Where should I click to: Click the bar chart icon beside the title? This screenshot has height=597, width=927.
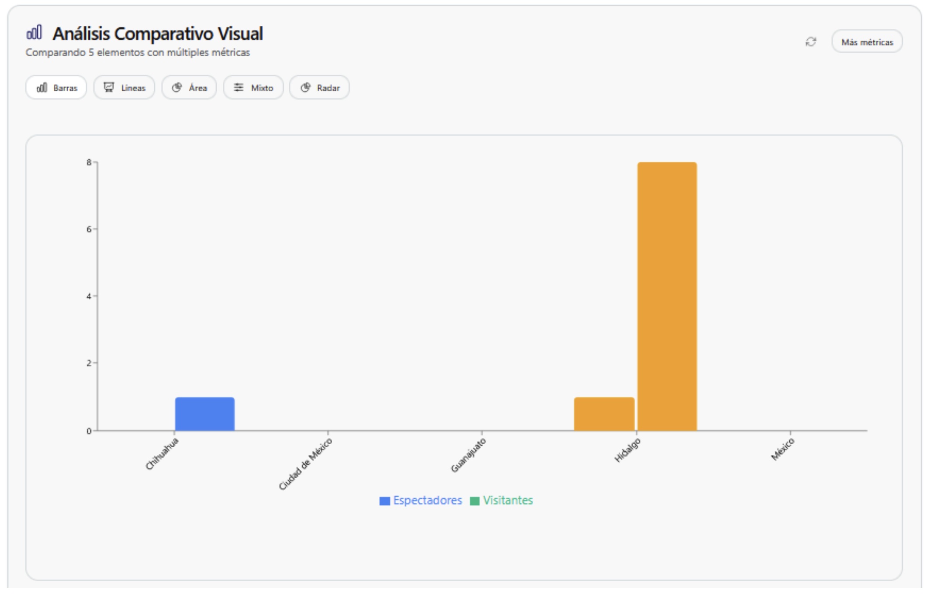[34, 33]
